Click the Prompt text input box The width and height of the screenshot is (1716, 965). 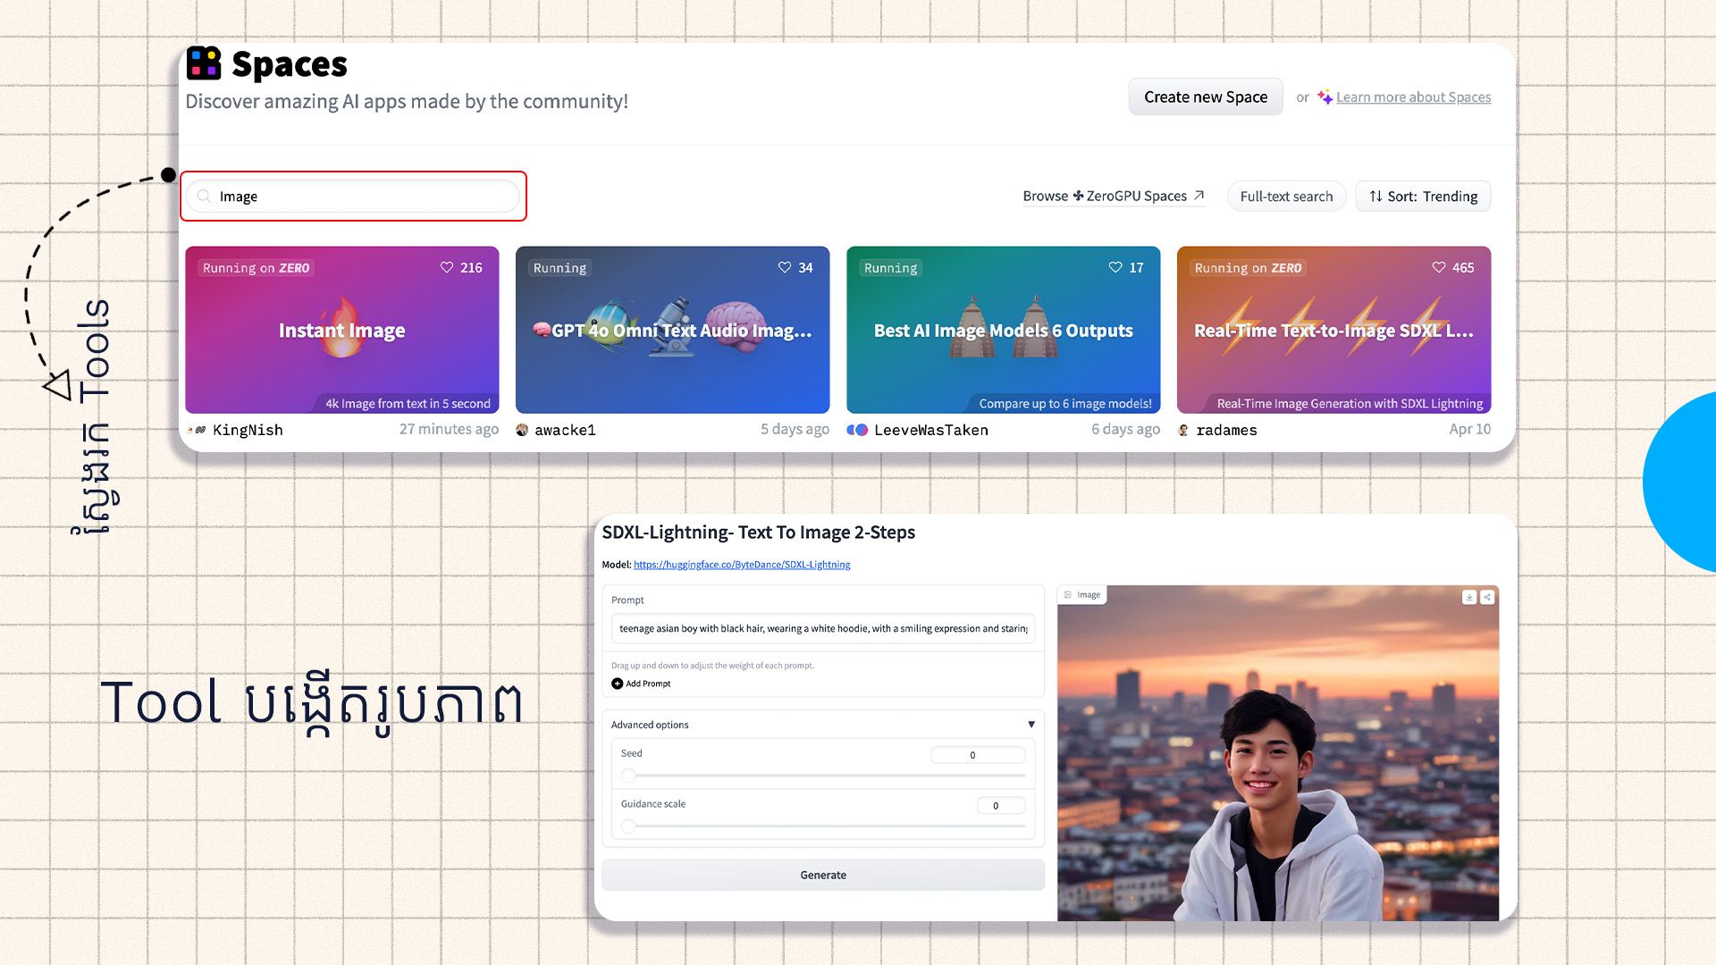tap(823, 628)
